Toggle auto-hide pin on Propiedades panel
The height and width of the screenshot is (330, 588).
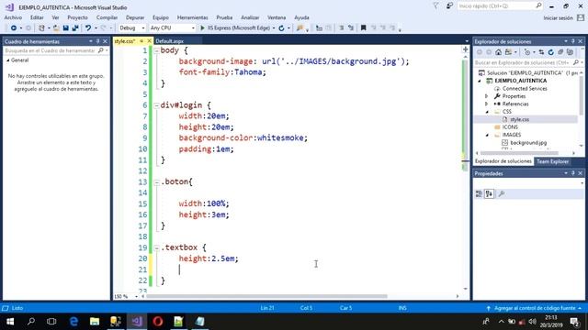(573, 173)
